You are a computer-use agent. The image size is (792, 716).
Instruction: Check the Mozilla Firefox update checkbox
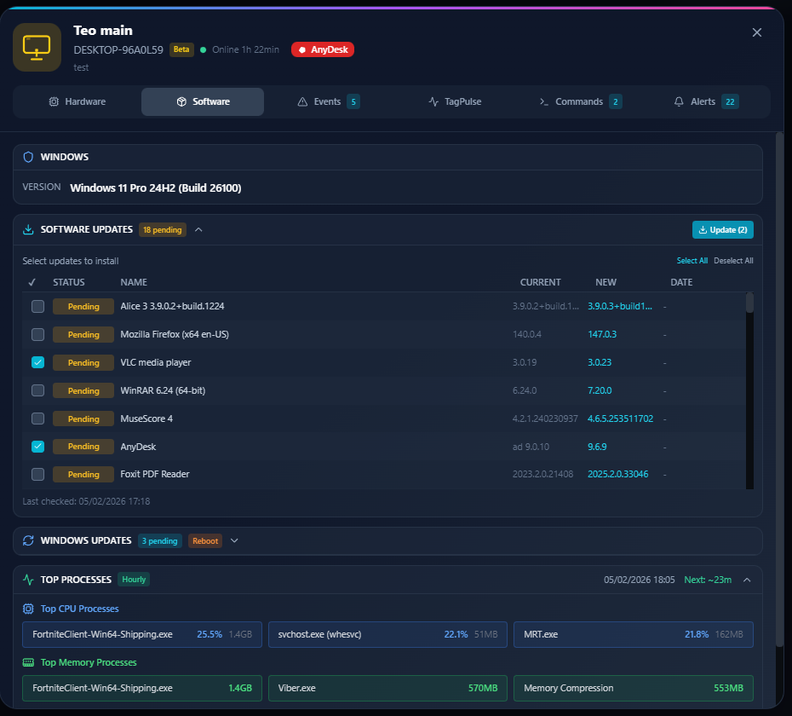37,334
